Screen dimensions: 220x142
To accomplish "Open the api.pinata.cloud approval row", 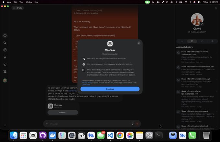I will click(x=197, y=127).
